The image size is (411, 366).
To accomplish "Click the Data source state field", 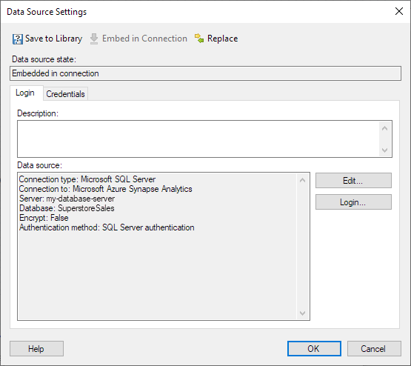I will 206,73.
